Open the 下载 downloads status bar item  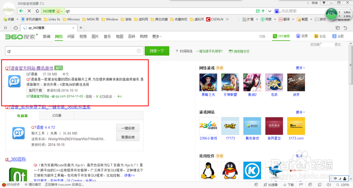point(288,184)
